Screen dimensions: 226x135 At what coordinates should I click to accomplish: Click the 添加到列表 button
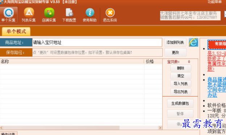click(x=175, y=42)
